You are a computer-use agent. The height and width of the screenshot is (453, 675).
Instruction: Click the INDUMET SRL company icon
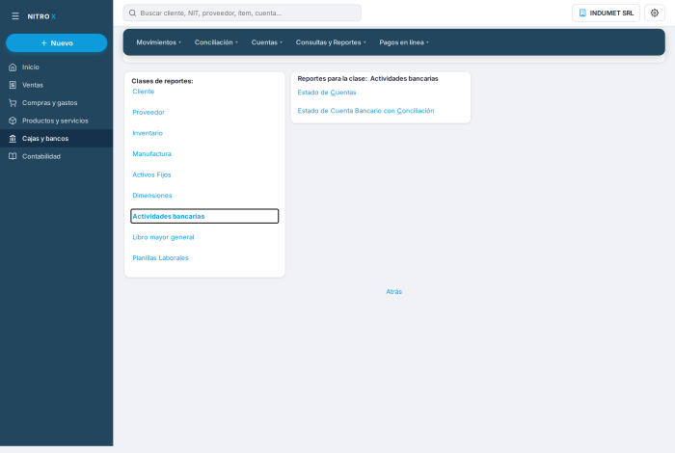tap(582, 13)
